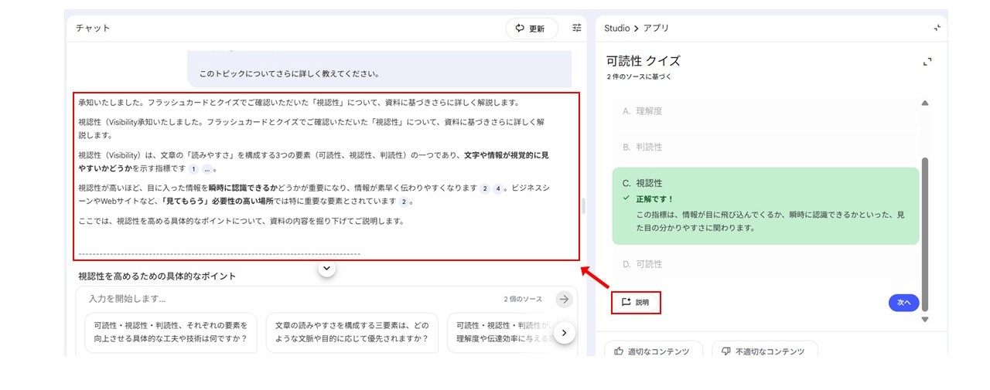Click the quiz panel vertical scrollbar
Viewport: 990px width, 390px height.
[x=925, y=232]
